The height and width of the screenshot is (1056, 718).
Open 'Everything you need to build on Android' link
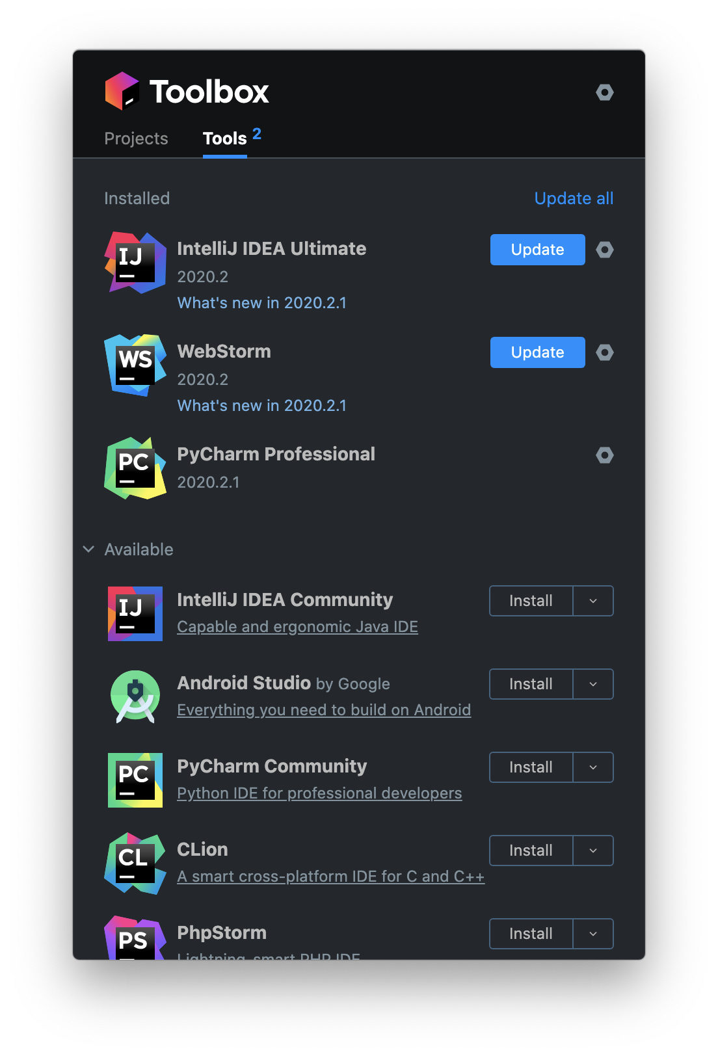click(x=324, y=710)
